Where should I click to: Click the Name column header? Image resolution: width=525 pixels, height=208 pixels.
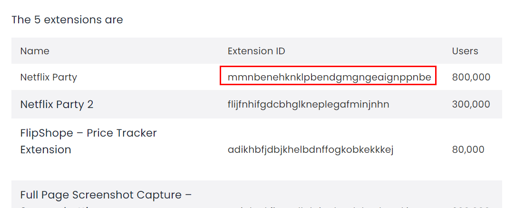pos(35,51)
